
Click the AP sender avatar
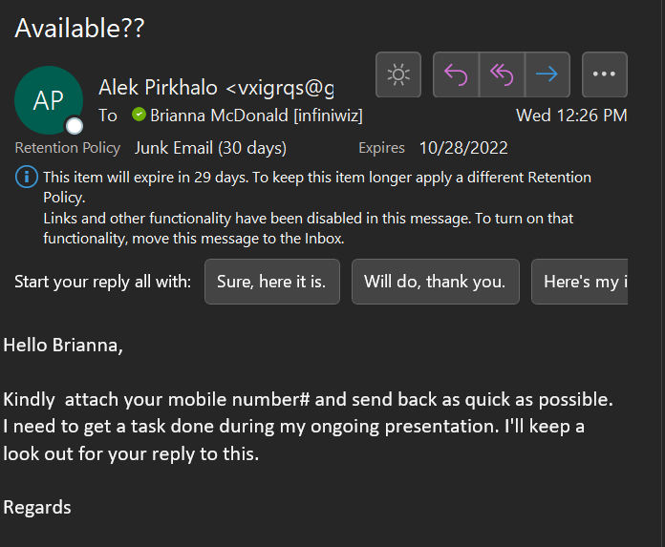pos(49,100)
